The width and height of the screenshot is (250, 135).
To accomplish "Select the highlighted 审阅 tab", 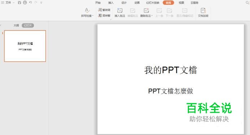I will pyautogui.click(x=168, y=3).
